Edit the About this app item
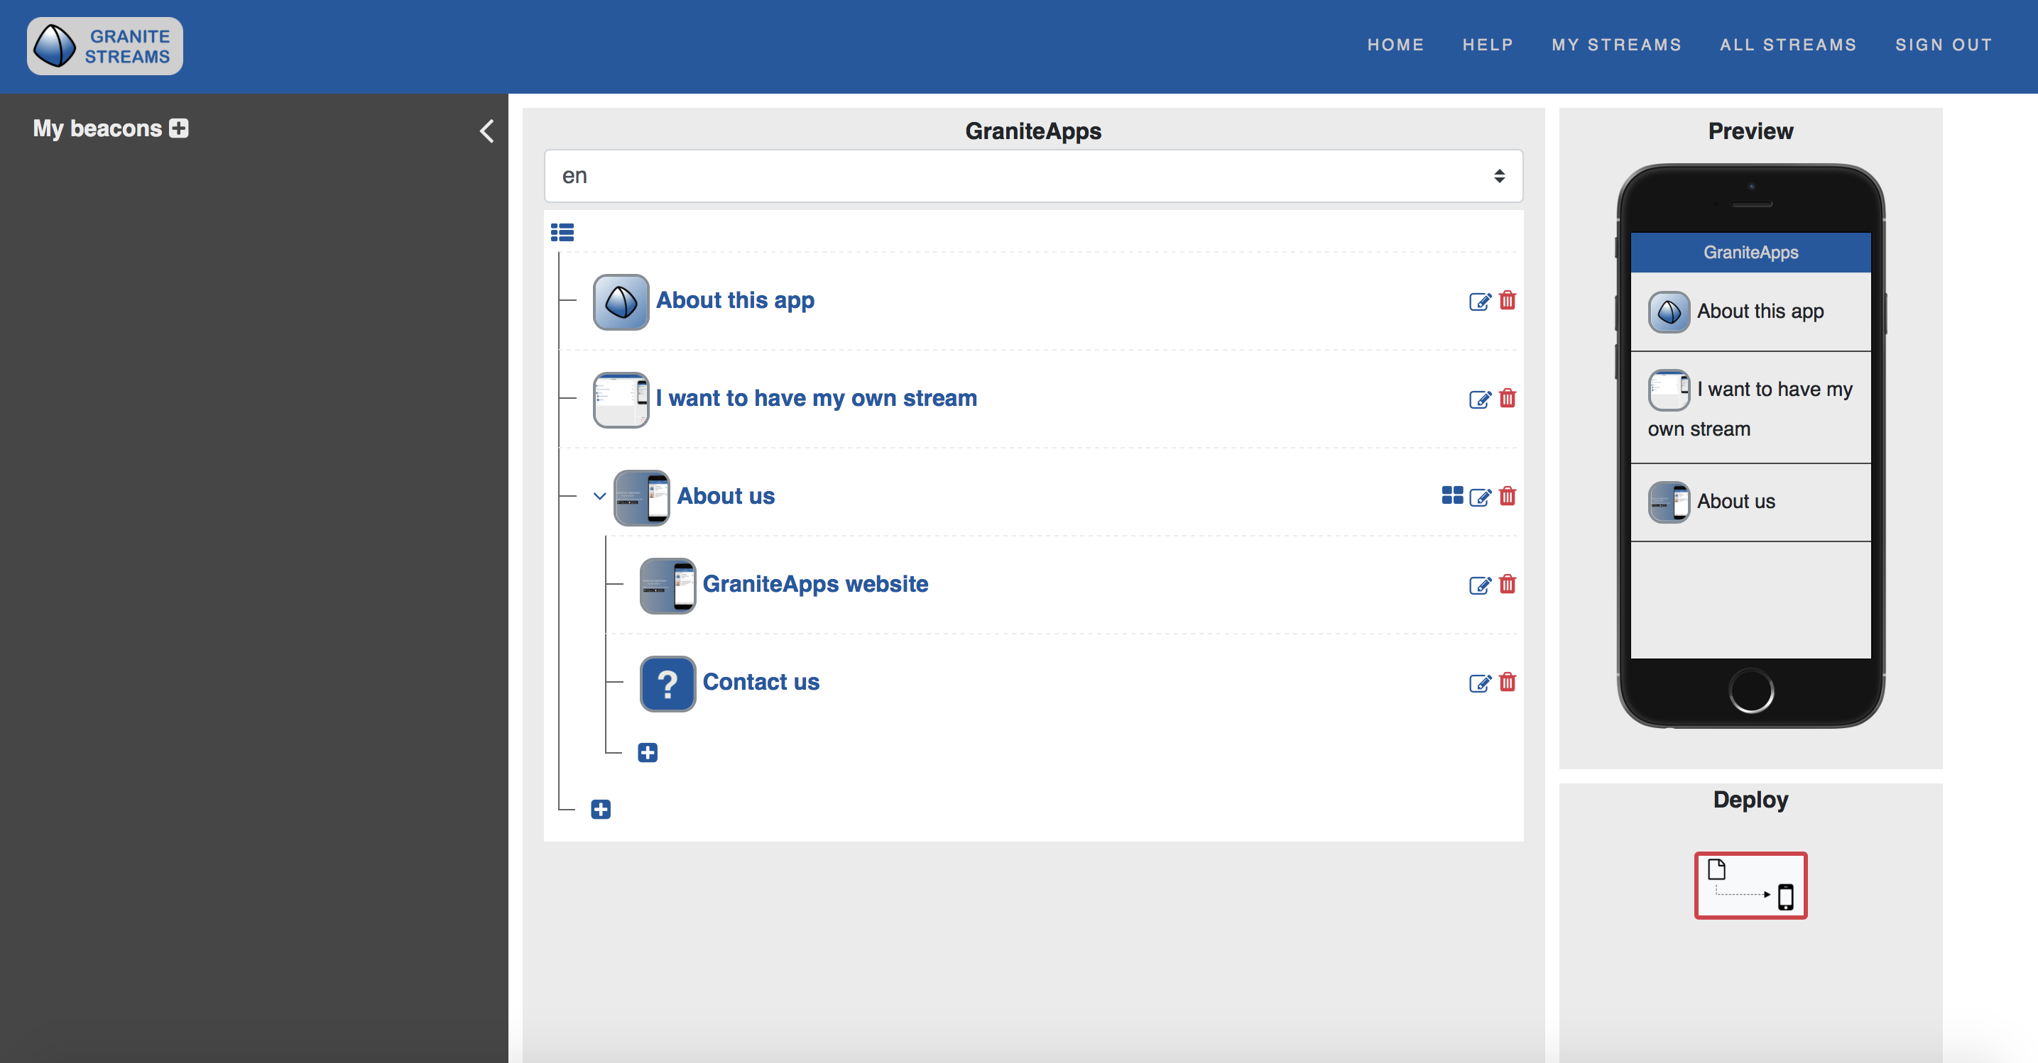This screenshot has width=2038, height=1063. click(x=1479, y=301)
